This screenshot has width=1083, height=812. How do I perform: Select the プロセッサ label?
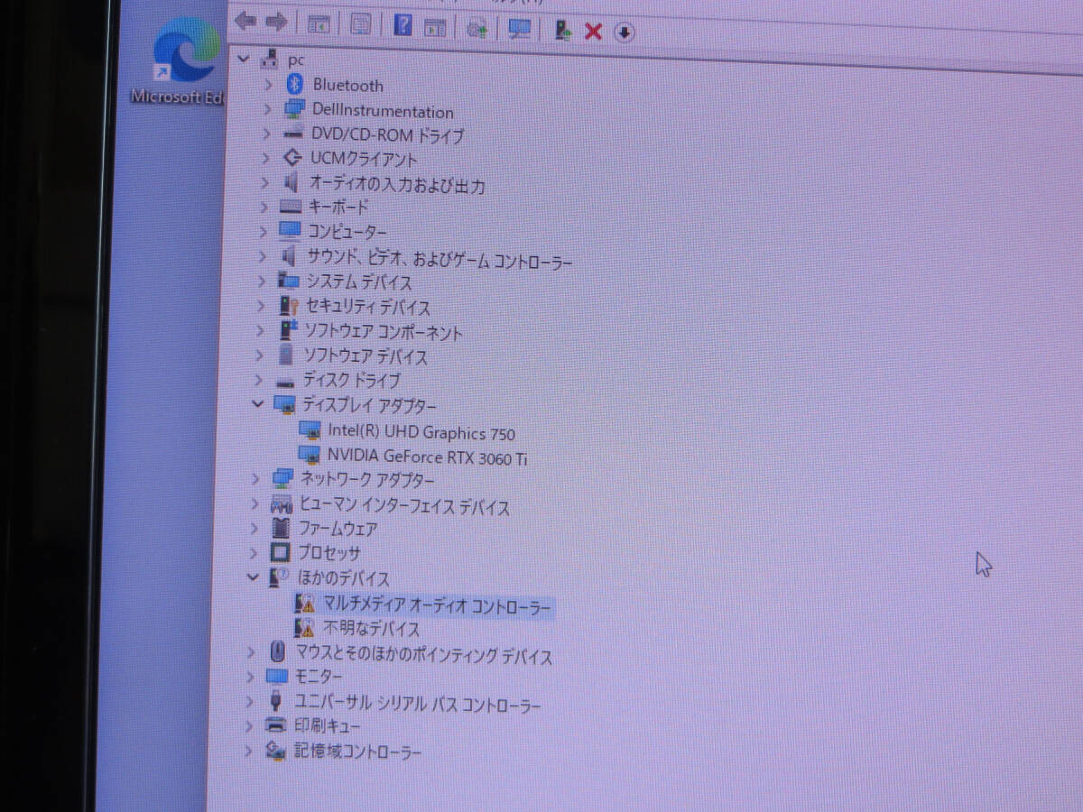click(329, 553)
